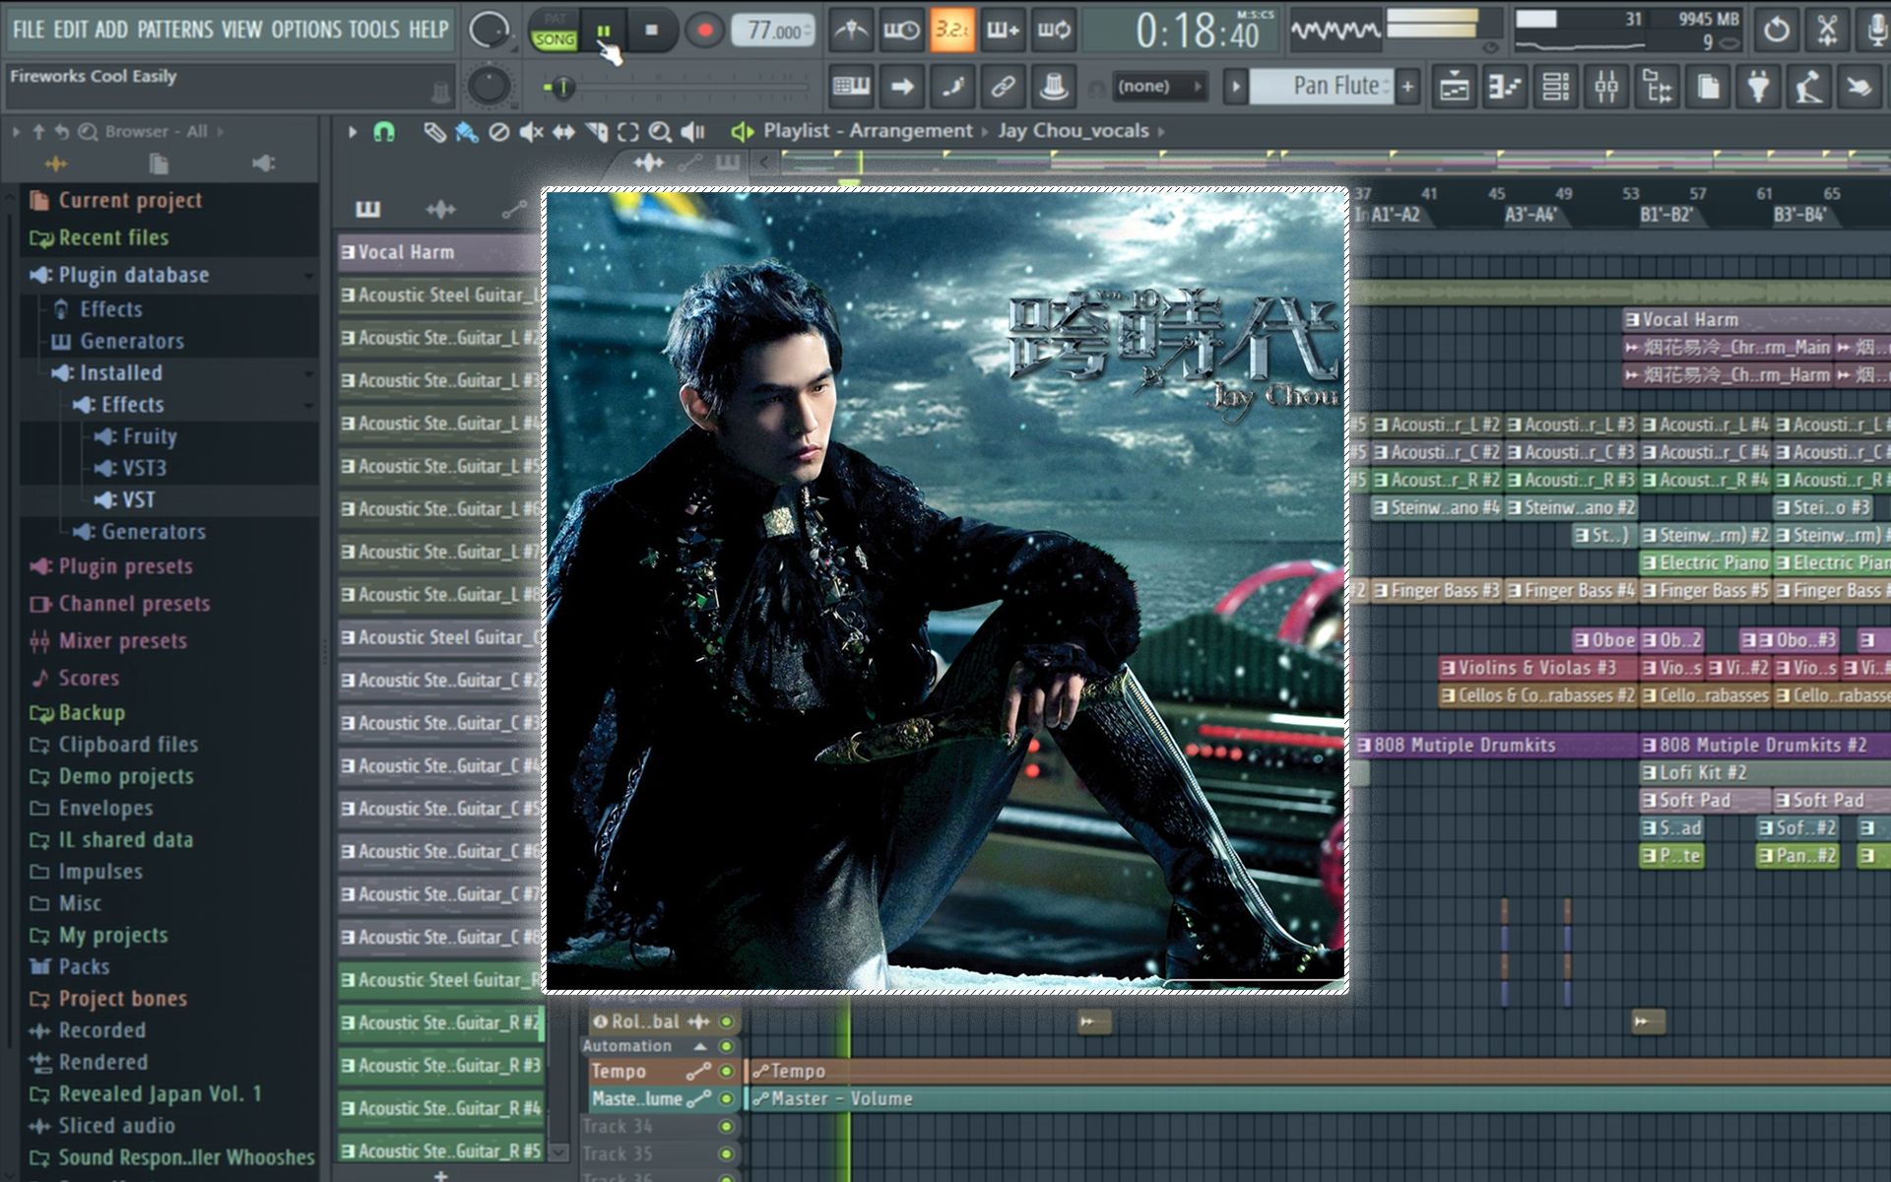
Task: Select the Vocal Harm pattern in picker
Action: pos(438,252)
